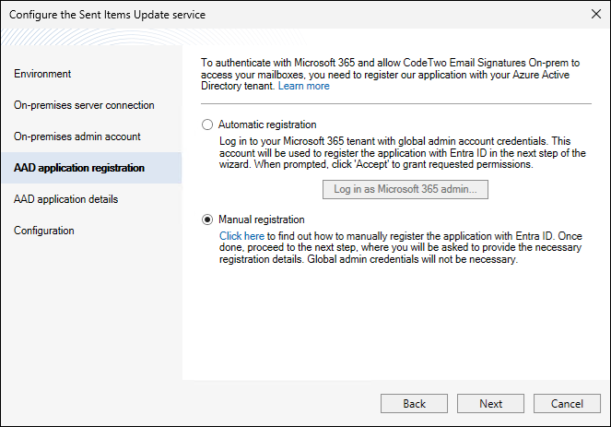Screen dimensions: 611x427
Task: Go to On-premises server connection step
Action: coord(84,105)
